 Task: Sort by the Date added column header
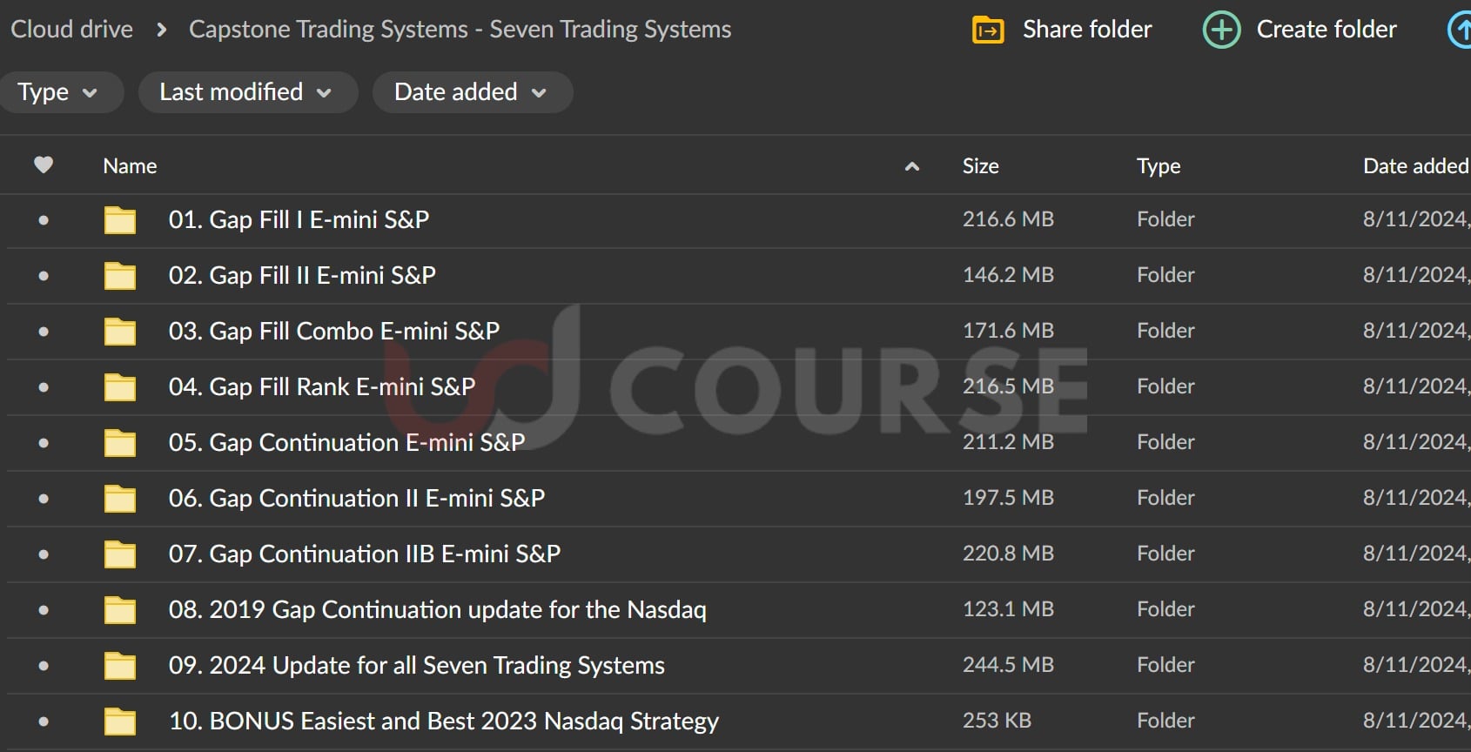click(1415, 166)
